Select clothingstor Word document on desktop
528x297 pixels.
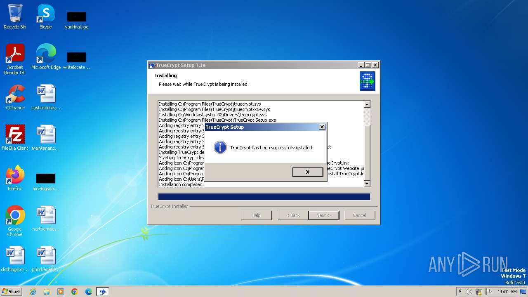click(15, 259)
